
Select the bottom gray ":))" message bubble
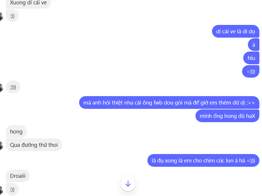(x=12, y=189)
